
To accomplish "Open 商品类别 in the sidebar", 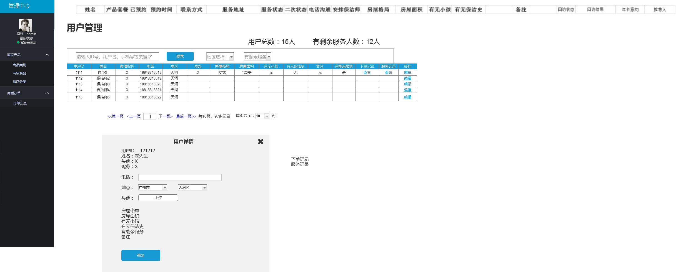I will pos(19,65).
